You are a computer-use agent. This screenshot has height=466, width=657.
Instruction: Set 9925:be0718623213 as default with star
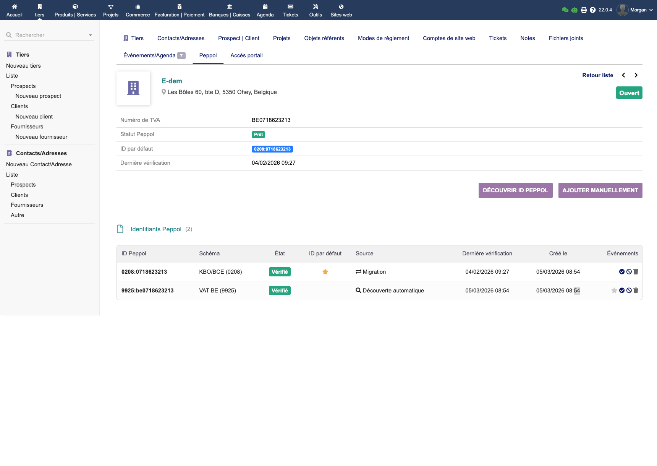tap(614, 291)
